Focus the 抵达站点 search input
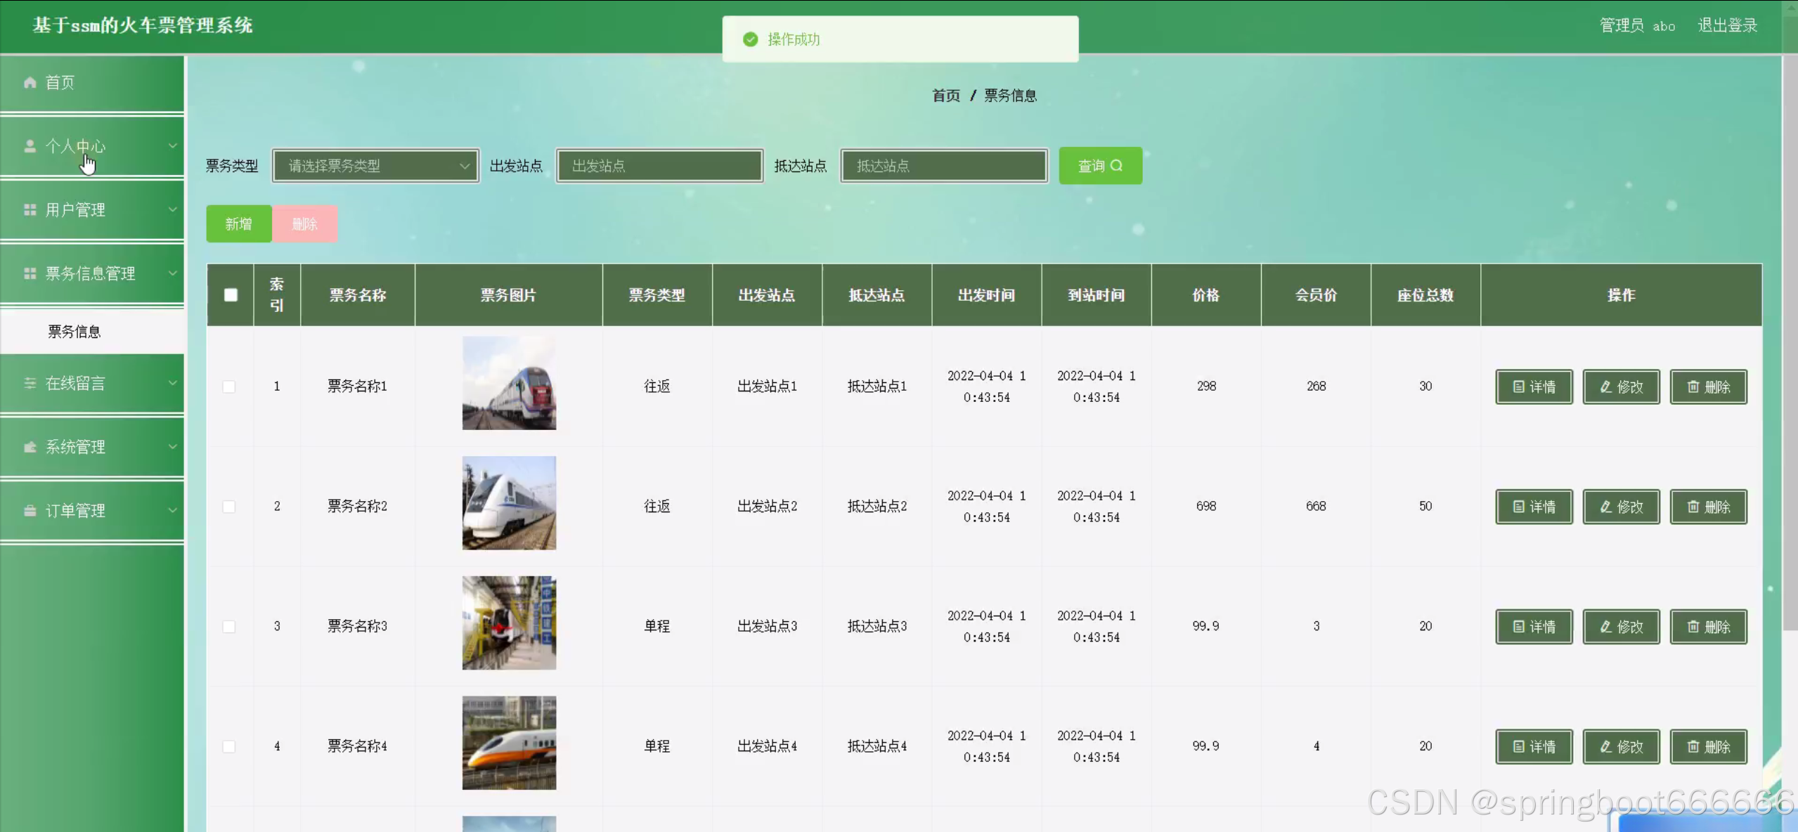Viewport: 1798px width, 832px height. pos(944,166)
